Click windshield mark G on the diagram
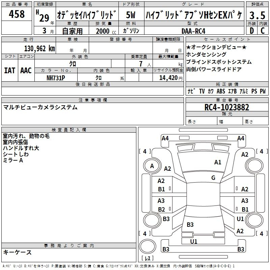The width and height of the screenshot is (270, 270). pyautogui.click(x=213, y=178)
